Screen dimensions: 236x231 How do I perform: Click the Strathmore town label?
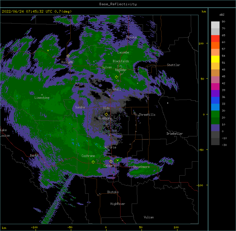point(141,167)
